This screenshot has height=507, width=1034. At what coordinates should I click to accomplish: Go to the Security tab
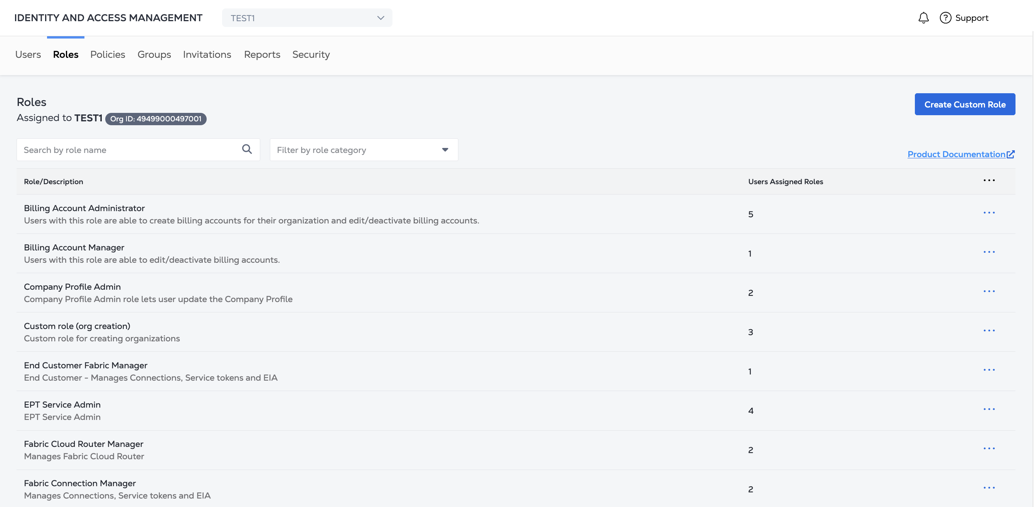point(311,55)
